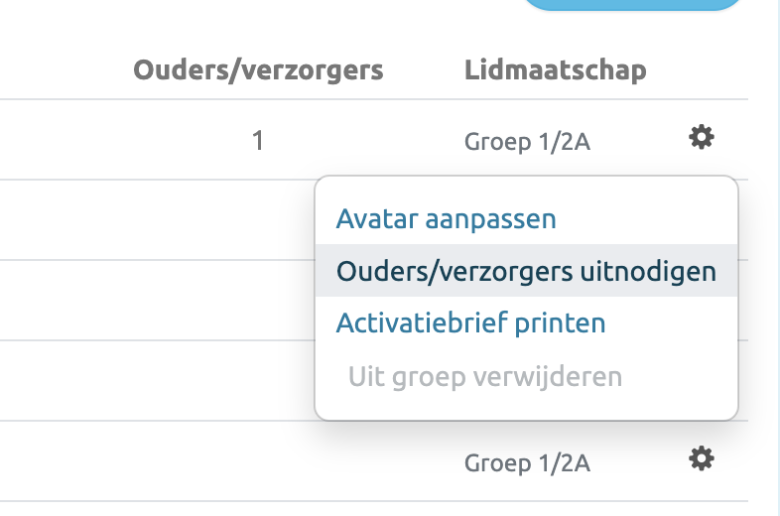Click "Groep 1/2A" in the bottom row
This screenshot has height=516, width=780.
point(527,462)
